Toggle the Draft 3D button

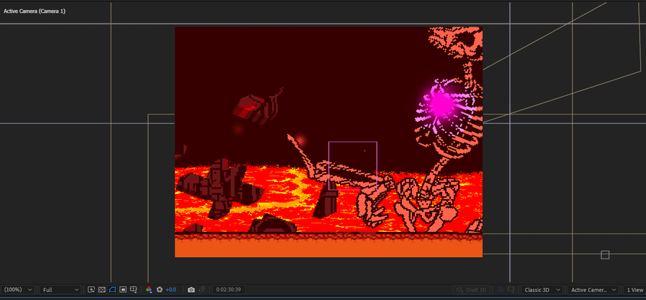[472, 290]
